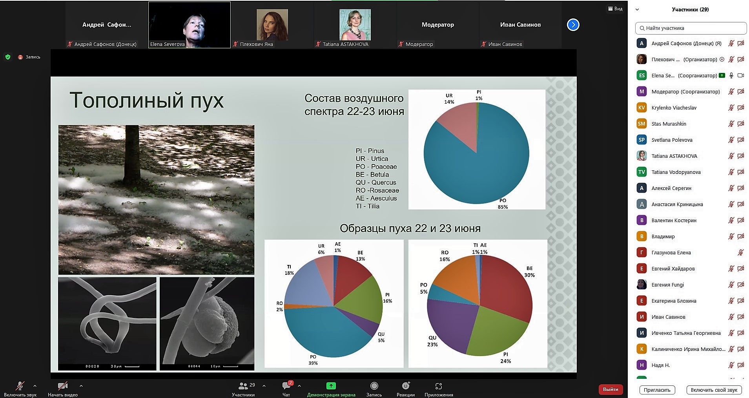
Task: Open Приложения apps button
Action: click(x=439, y=389)
